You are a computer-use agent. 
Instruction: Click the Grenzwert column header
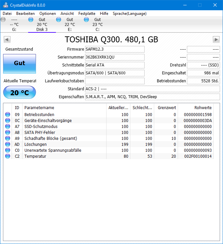click(166, 108)
